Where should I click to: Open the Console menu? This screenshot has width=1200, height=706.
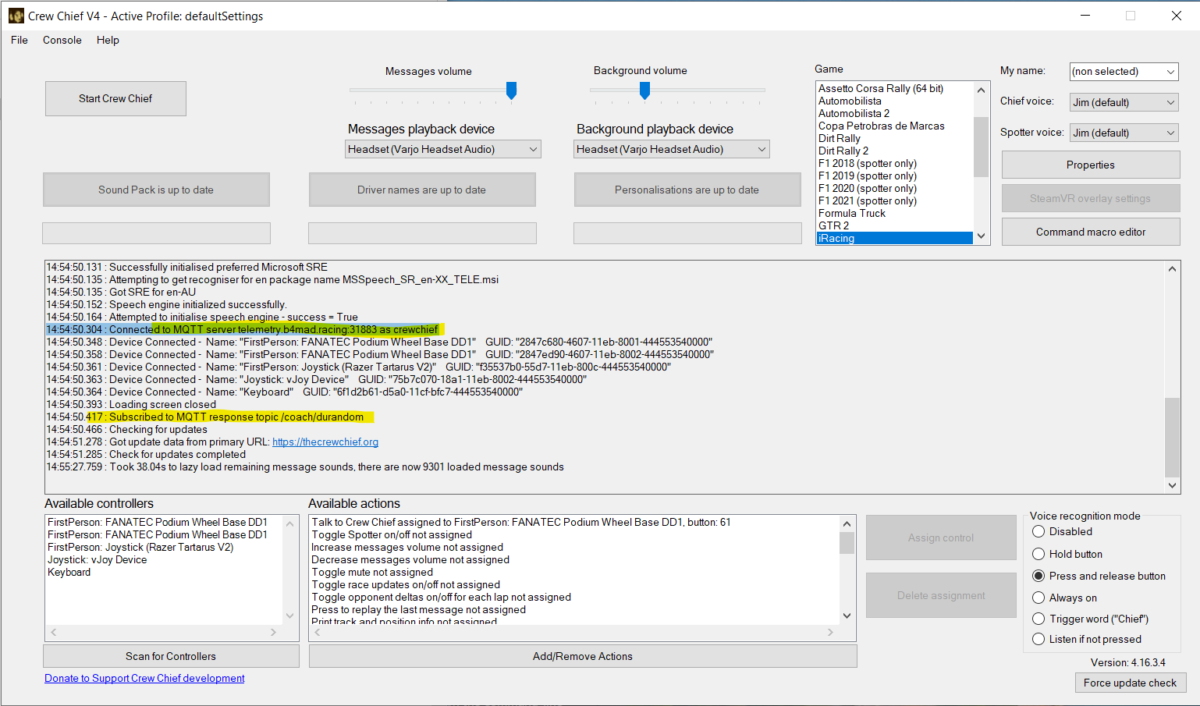click(x=62, y=40)
